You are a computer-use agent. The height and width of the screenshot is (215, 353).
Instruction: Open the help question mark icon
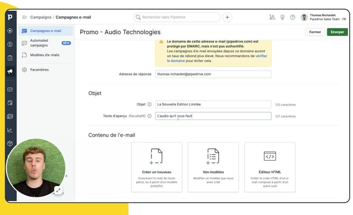click(x=293, y=17)
